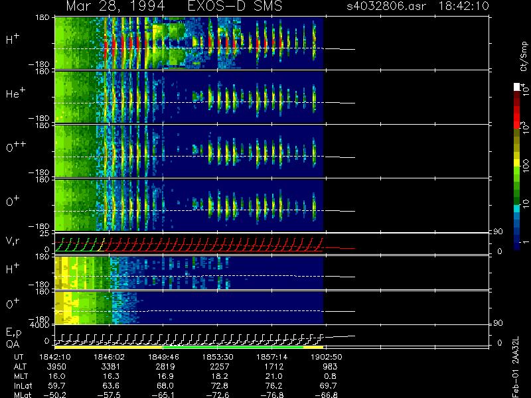
Task: Click ALT value '3381'
Action: click(x=111, y=367)
